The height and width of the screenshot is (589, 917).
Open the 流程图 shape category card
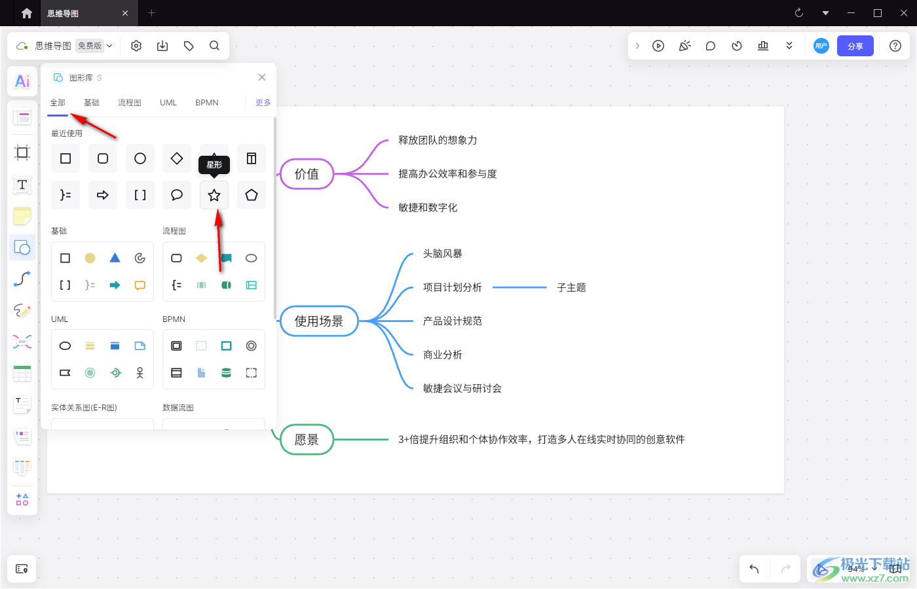tap(214, 272)
